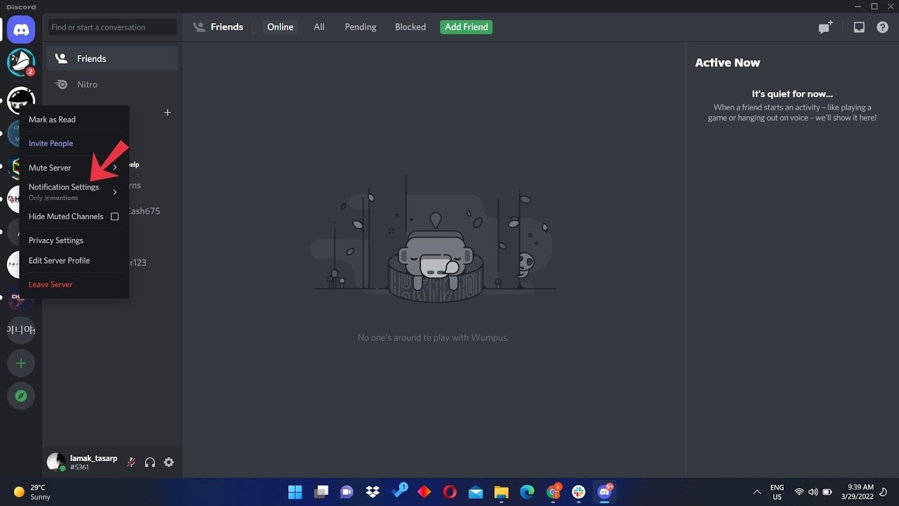Open Microsoft Edge from the taskbar
The image size is (899, 506).
pyautogui.click(x=527, y=493)
